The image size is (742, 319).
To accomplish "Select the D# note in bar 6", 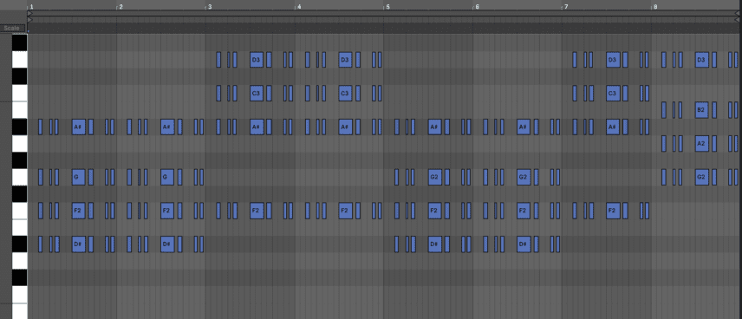I will click(x=524, y=244).
